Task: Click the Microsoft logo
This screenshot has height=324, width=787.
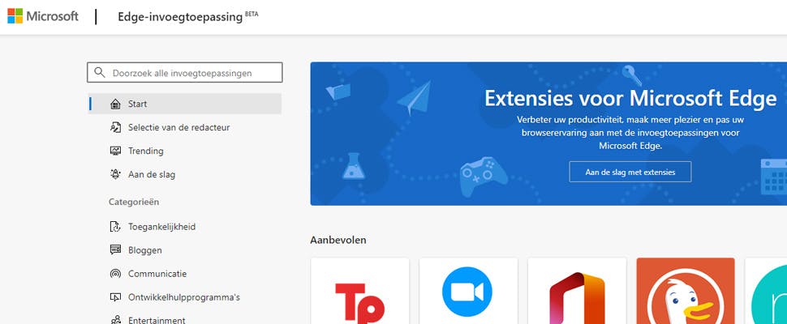Action: (x=43, y=16)
